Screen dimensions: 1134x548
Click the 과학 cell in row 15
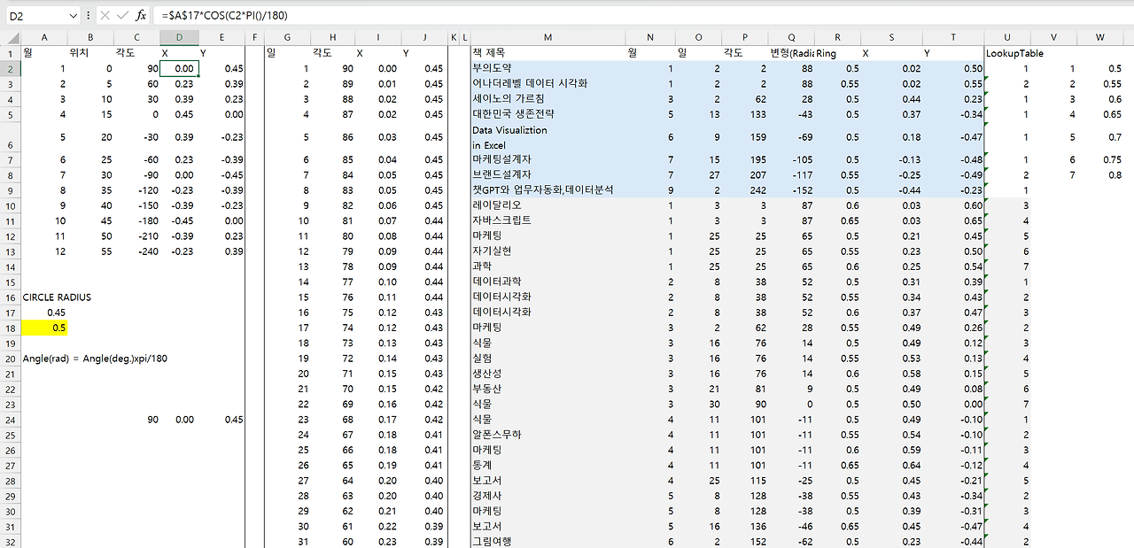click(x=548, y=266)
